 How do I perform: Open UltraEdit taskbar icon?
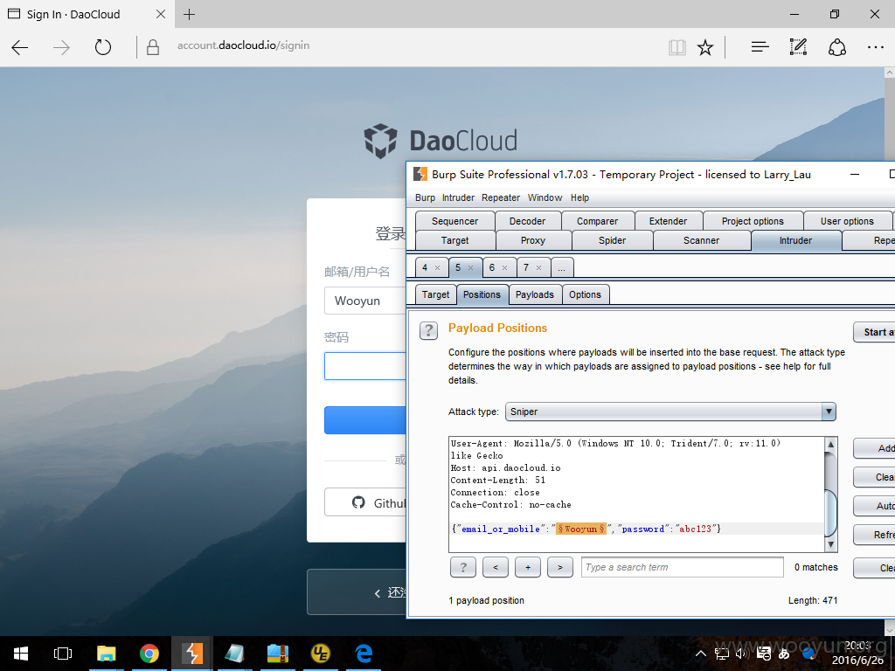pyautogui.click(x=321, y=654)
